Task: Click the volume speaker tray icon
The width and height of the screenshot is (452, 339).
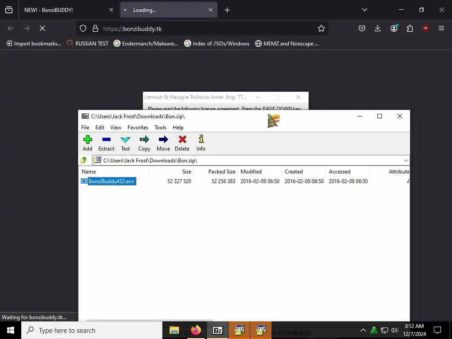Action: click(x=395, y=330)
